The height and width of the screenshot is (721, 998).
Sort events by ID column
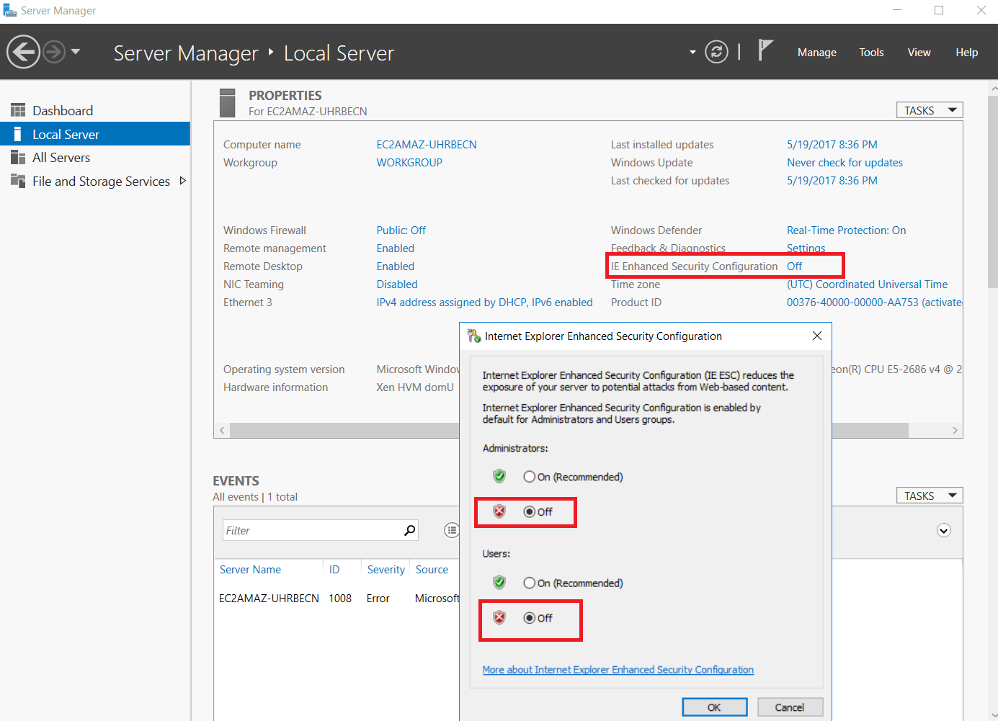coord(334,570)
